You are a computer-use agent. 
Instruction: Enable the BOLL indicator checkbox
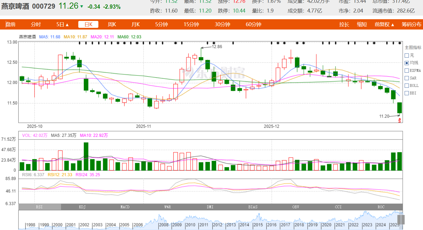pyautogui.click(x=407, y=85)
